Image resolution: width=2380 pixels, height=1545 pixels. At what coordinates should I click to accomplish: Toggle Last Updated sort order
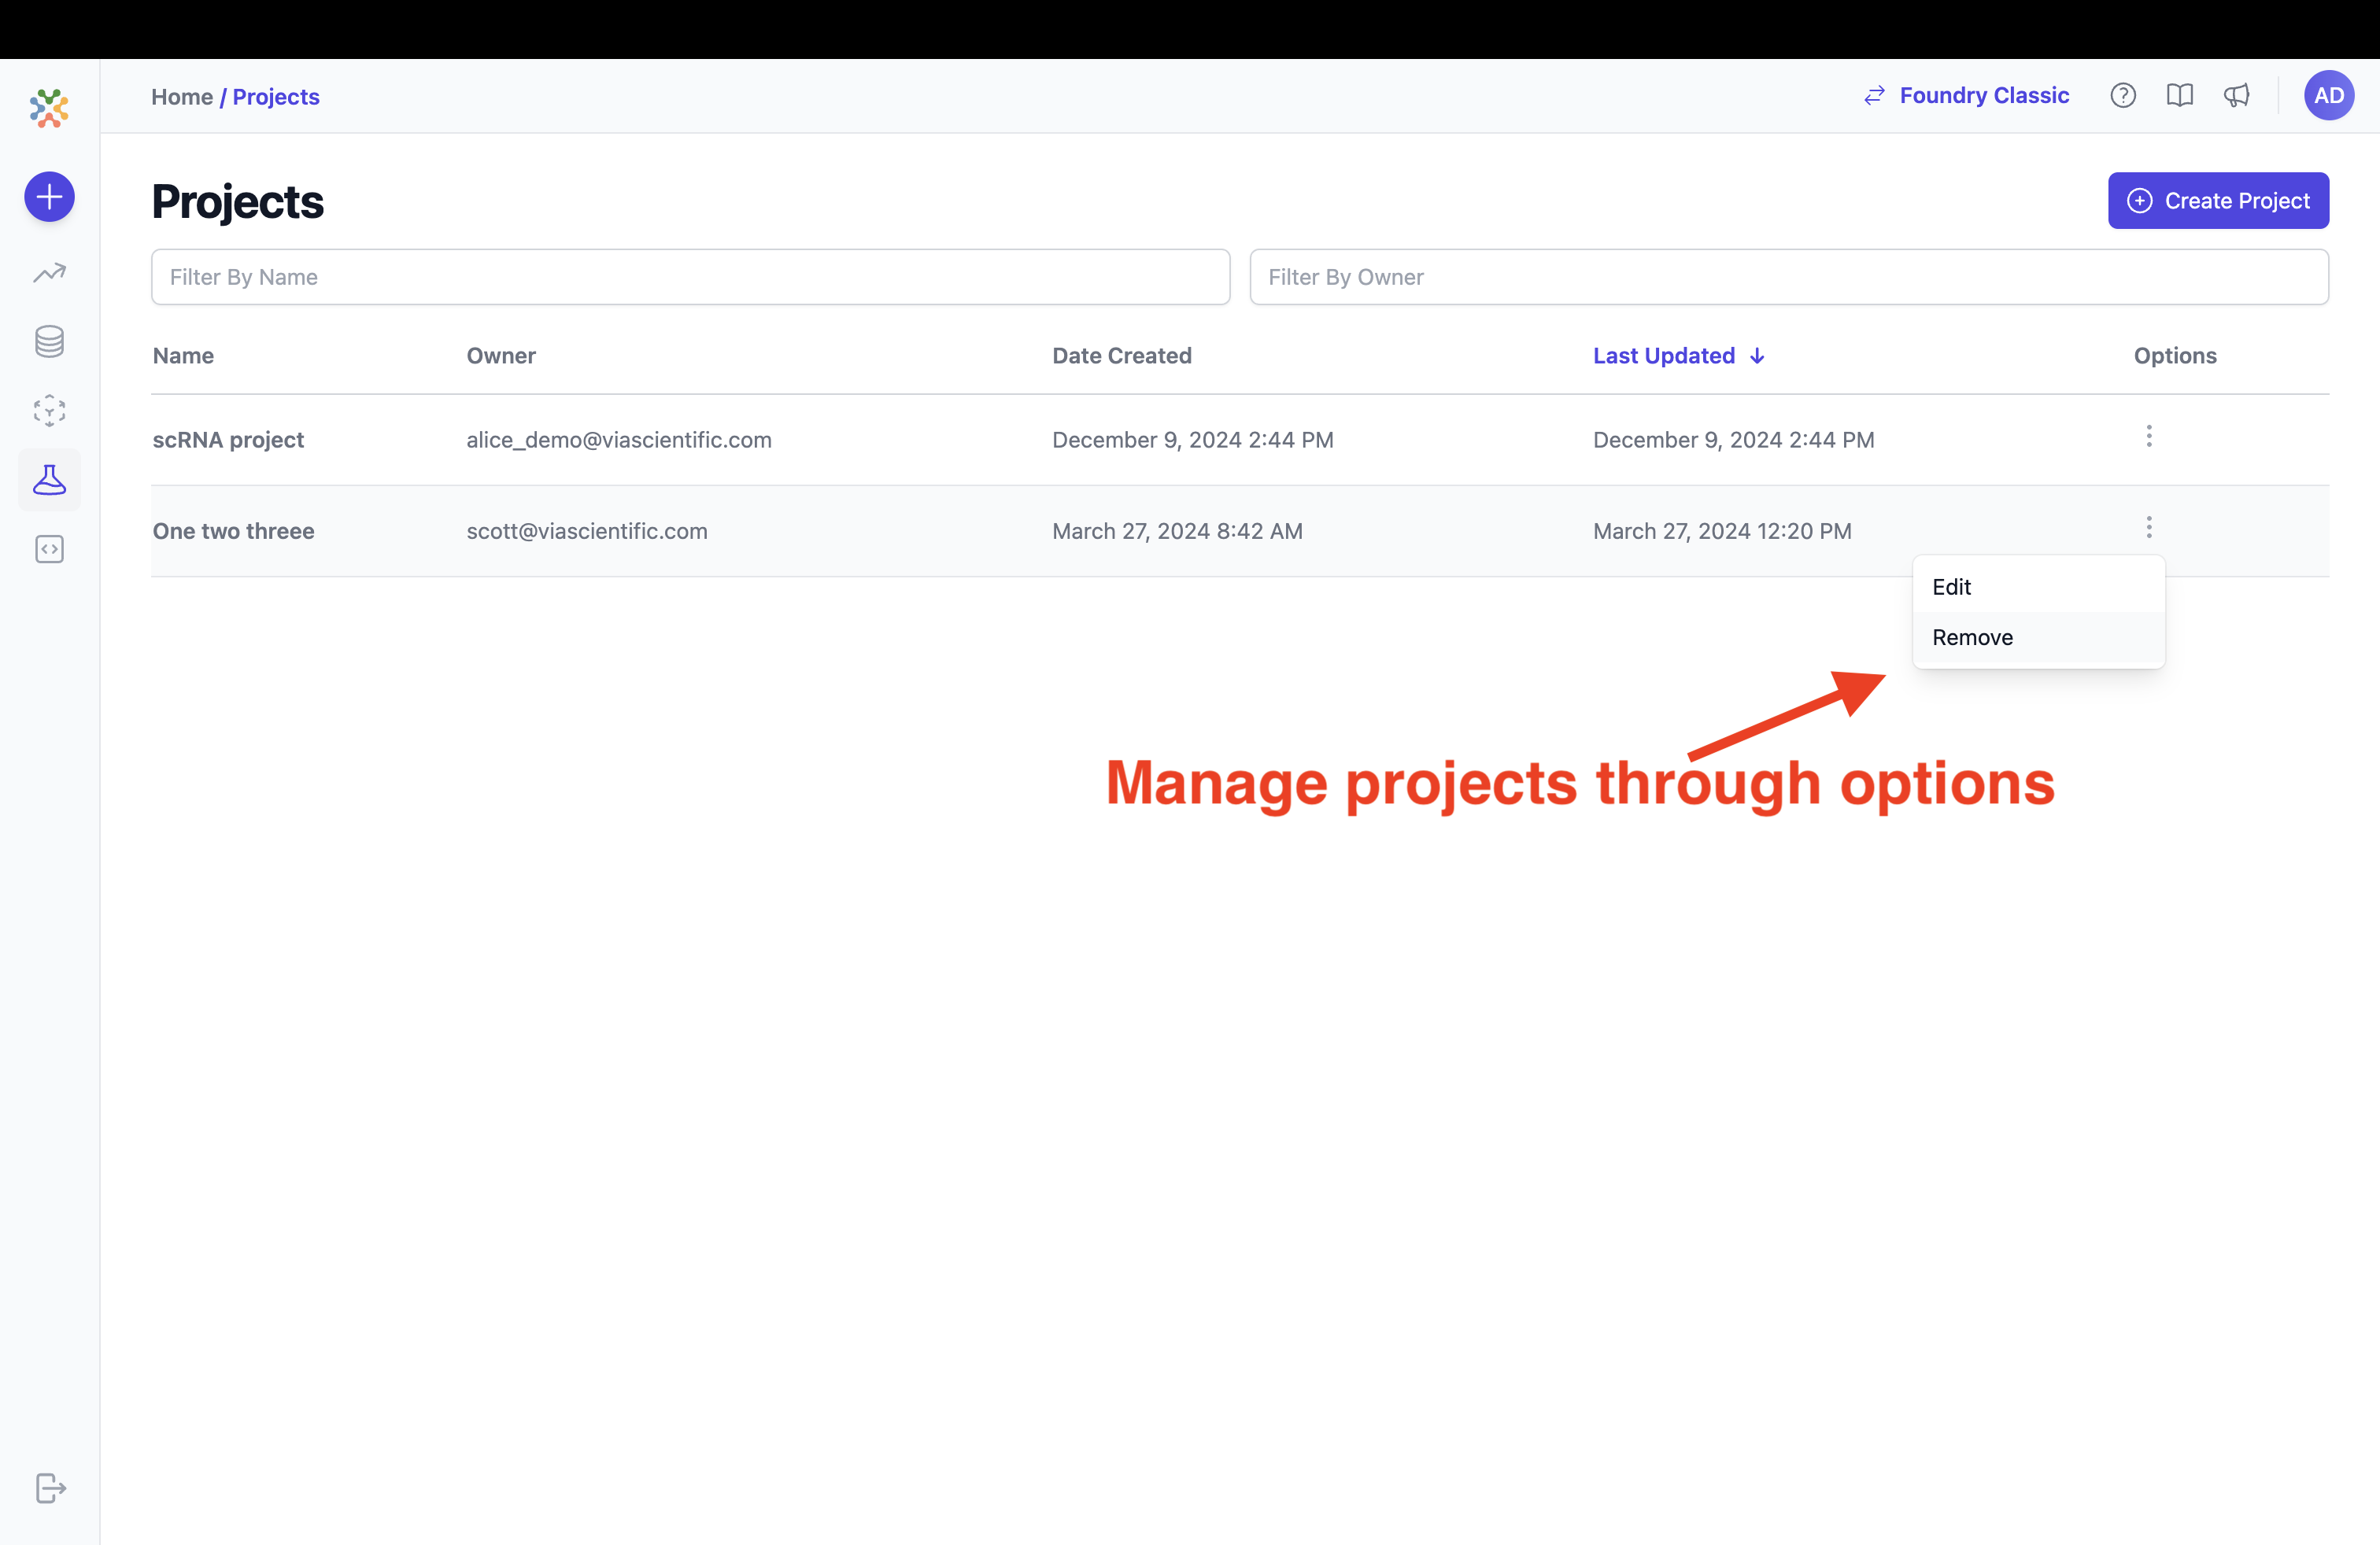tap(1678, 356)
